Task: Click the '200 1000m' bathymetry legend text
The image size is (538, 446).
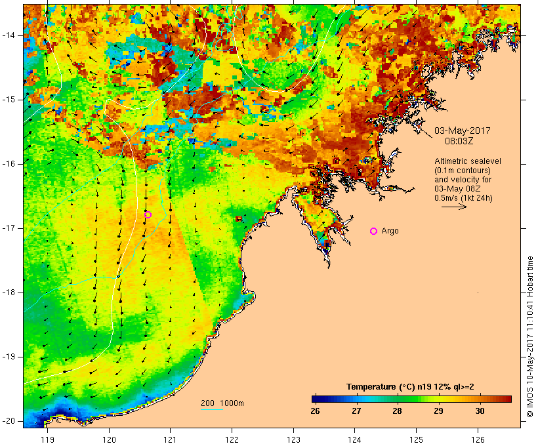Action: [222, 403]
